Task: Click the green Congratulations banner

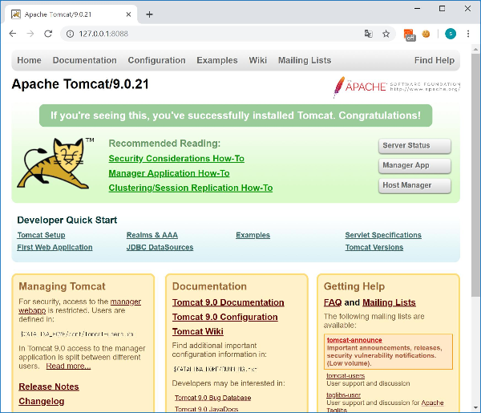Action: pos(236,115)
